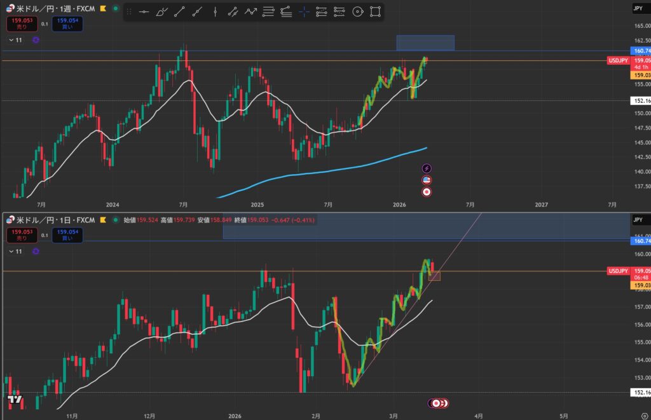Select the trend line tool
Screen dimensions: 651x420
[x=180, y=11]
